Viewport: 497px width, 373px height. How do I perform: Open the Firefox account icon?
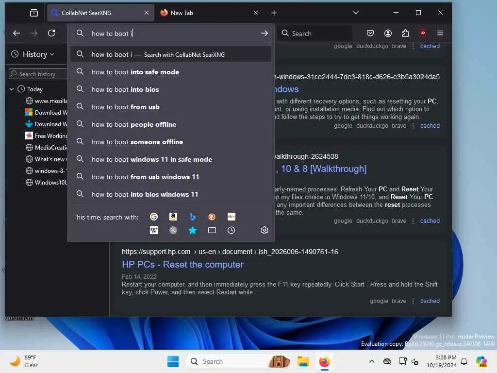click(x=388, y=33)
